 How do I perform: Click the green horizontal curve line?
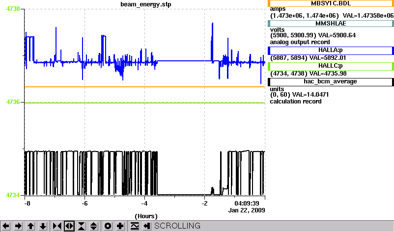click(x=145, y=103)
